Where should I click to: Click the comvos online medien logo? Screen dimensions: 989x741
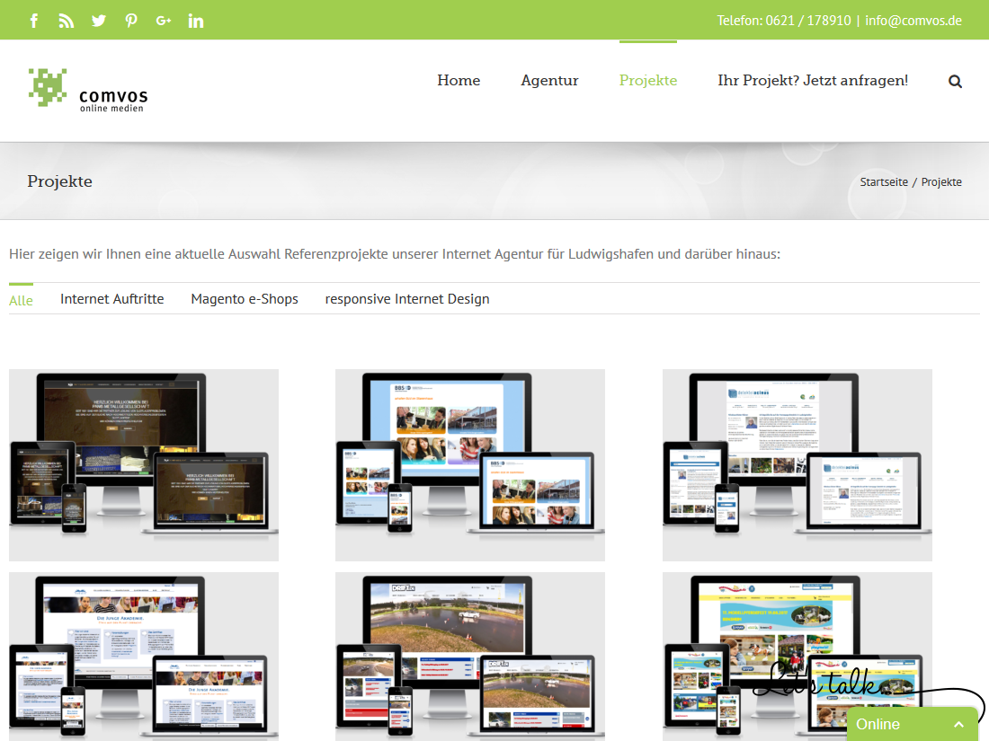coord(88,90)
